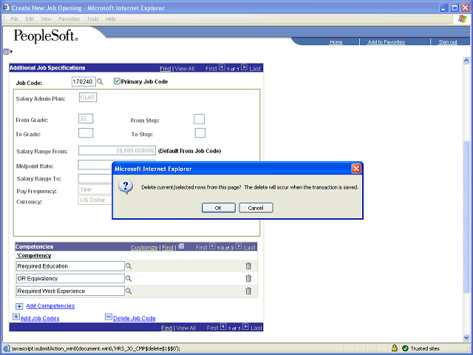
Task: Open lookup for Required Education competency
Action: pyautogui.click(x=129, y=266)
